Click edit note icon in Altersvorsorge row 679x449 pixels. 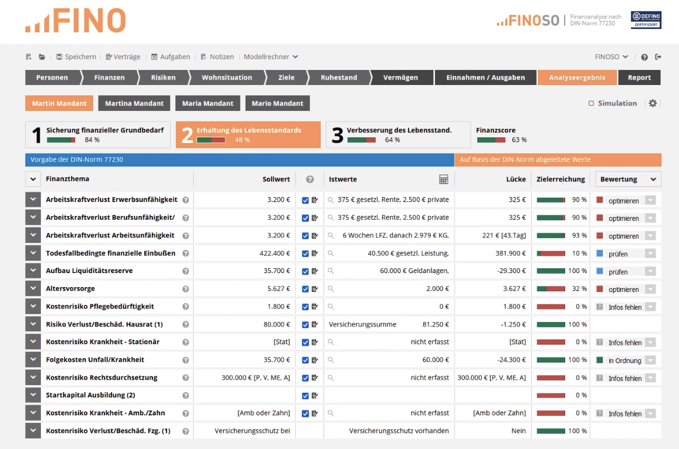pos(315,289)
